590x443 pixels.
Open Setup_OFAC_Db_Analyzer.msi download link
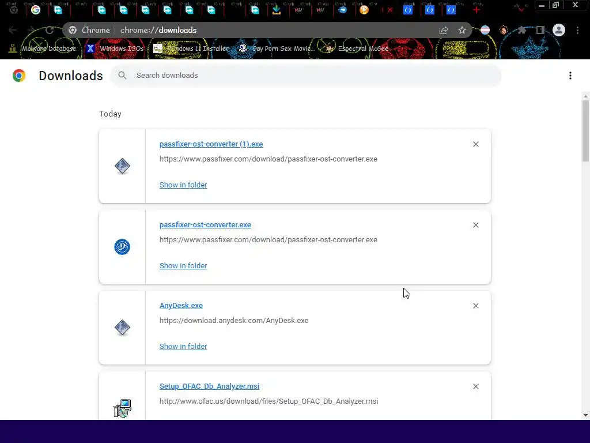click(x=209, y=386)
